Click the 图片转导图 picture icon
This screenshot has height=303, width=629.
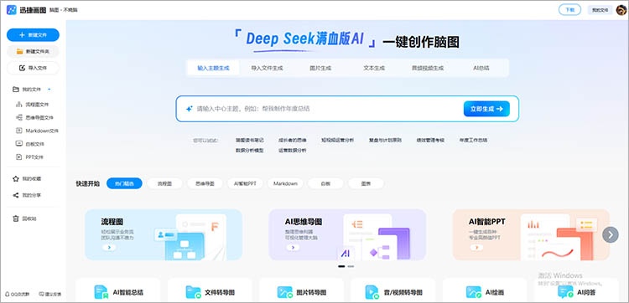[x=284, y=292]
